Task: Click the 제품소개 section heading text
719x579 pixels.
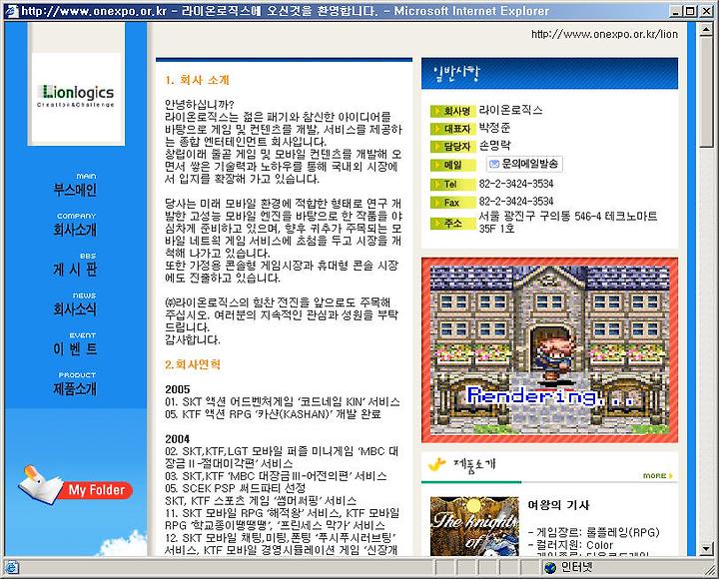Action: [x=474, y=464]
